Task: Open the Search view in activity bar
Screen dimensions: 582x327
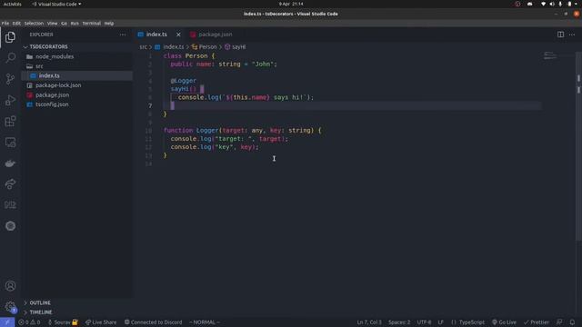Action: 10,58
